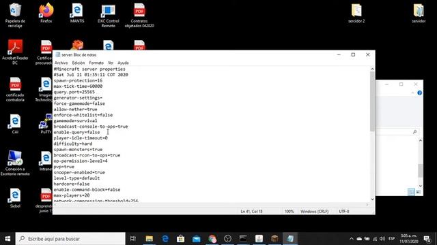
Task: Open OBS Studio from the taskbar
Action: [x=227, y=239]
